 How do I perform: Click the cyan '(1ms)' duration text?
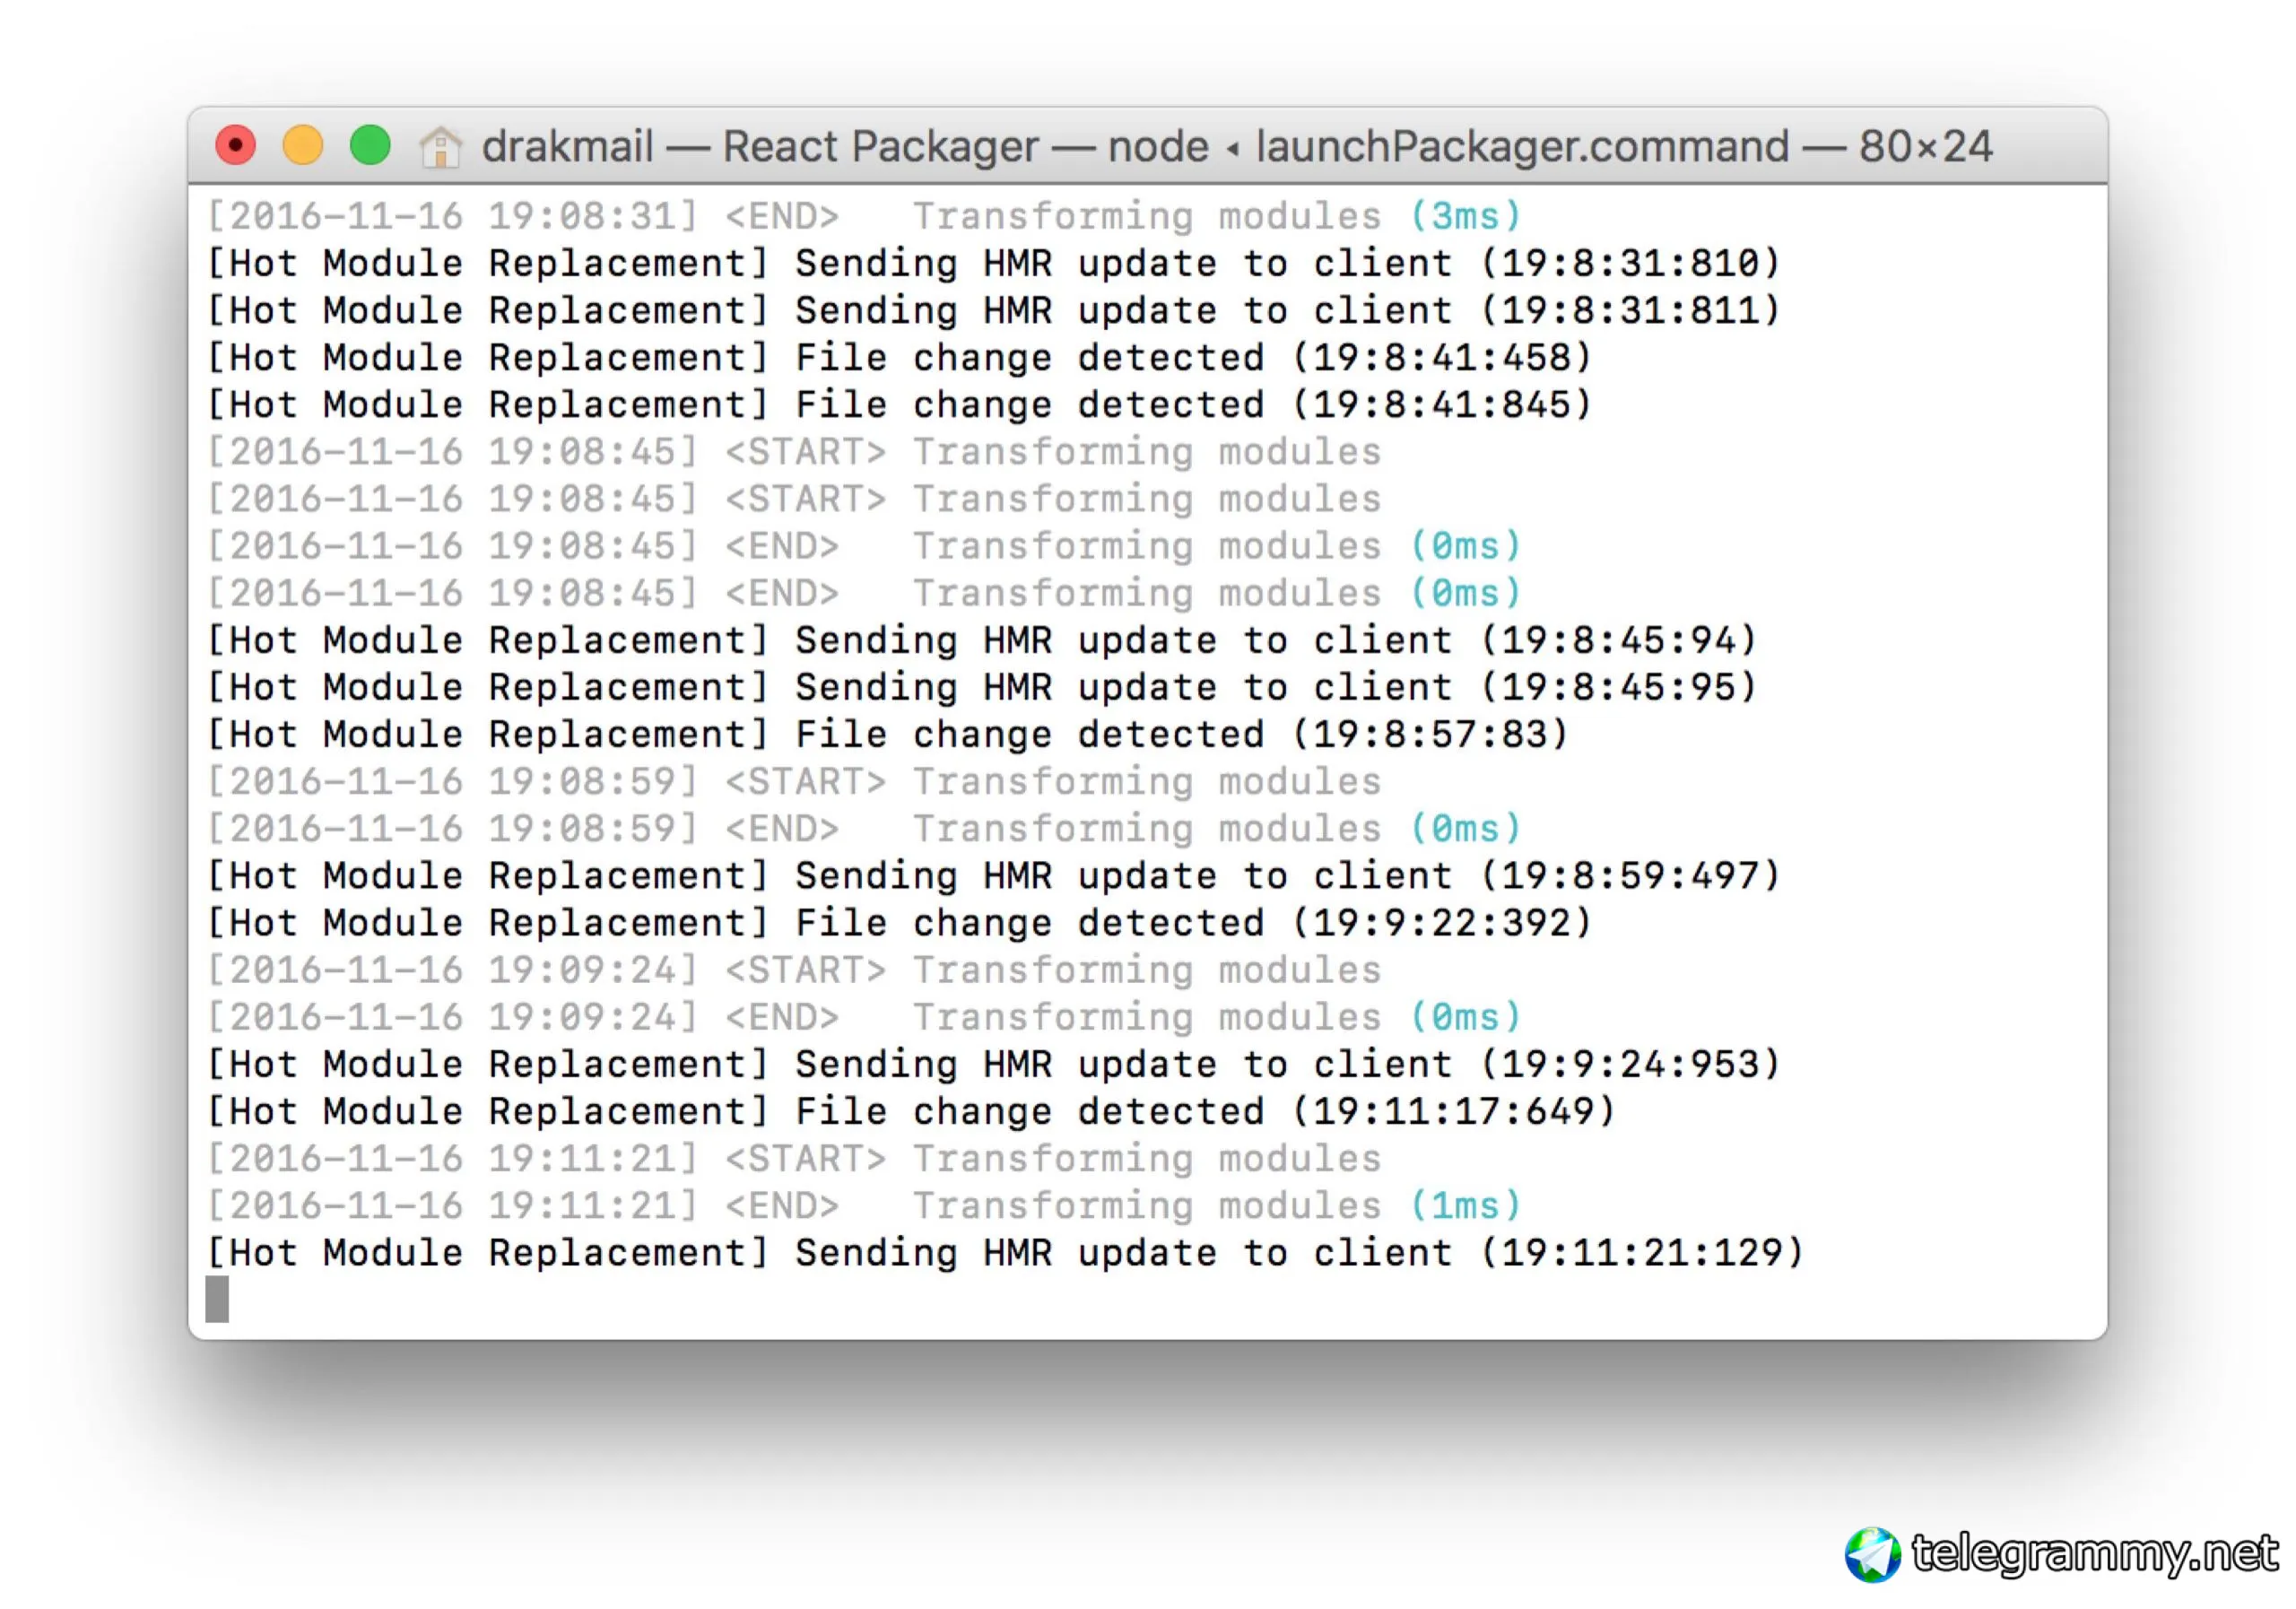(1465, 1205)
